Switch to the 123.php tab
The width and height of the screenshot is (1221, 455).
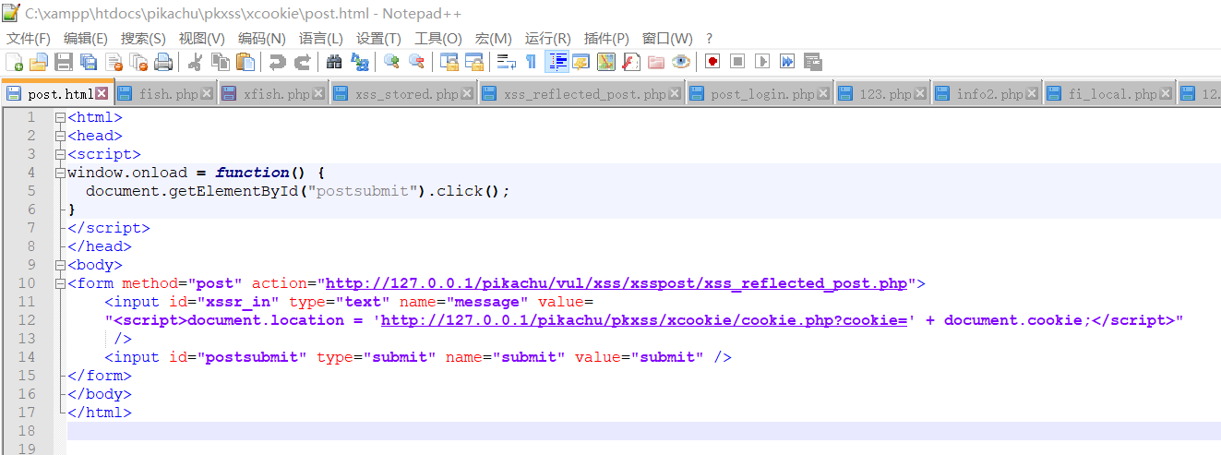point(882,94)
